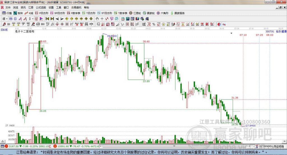The width and height of the screenshot is (287, 155).
Task: Open the 六角形 hexagon tool
Action: click(x=163, y=13)
